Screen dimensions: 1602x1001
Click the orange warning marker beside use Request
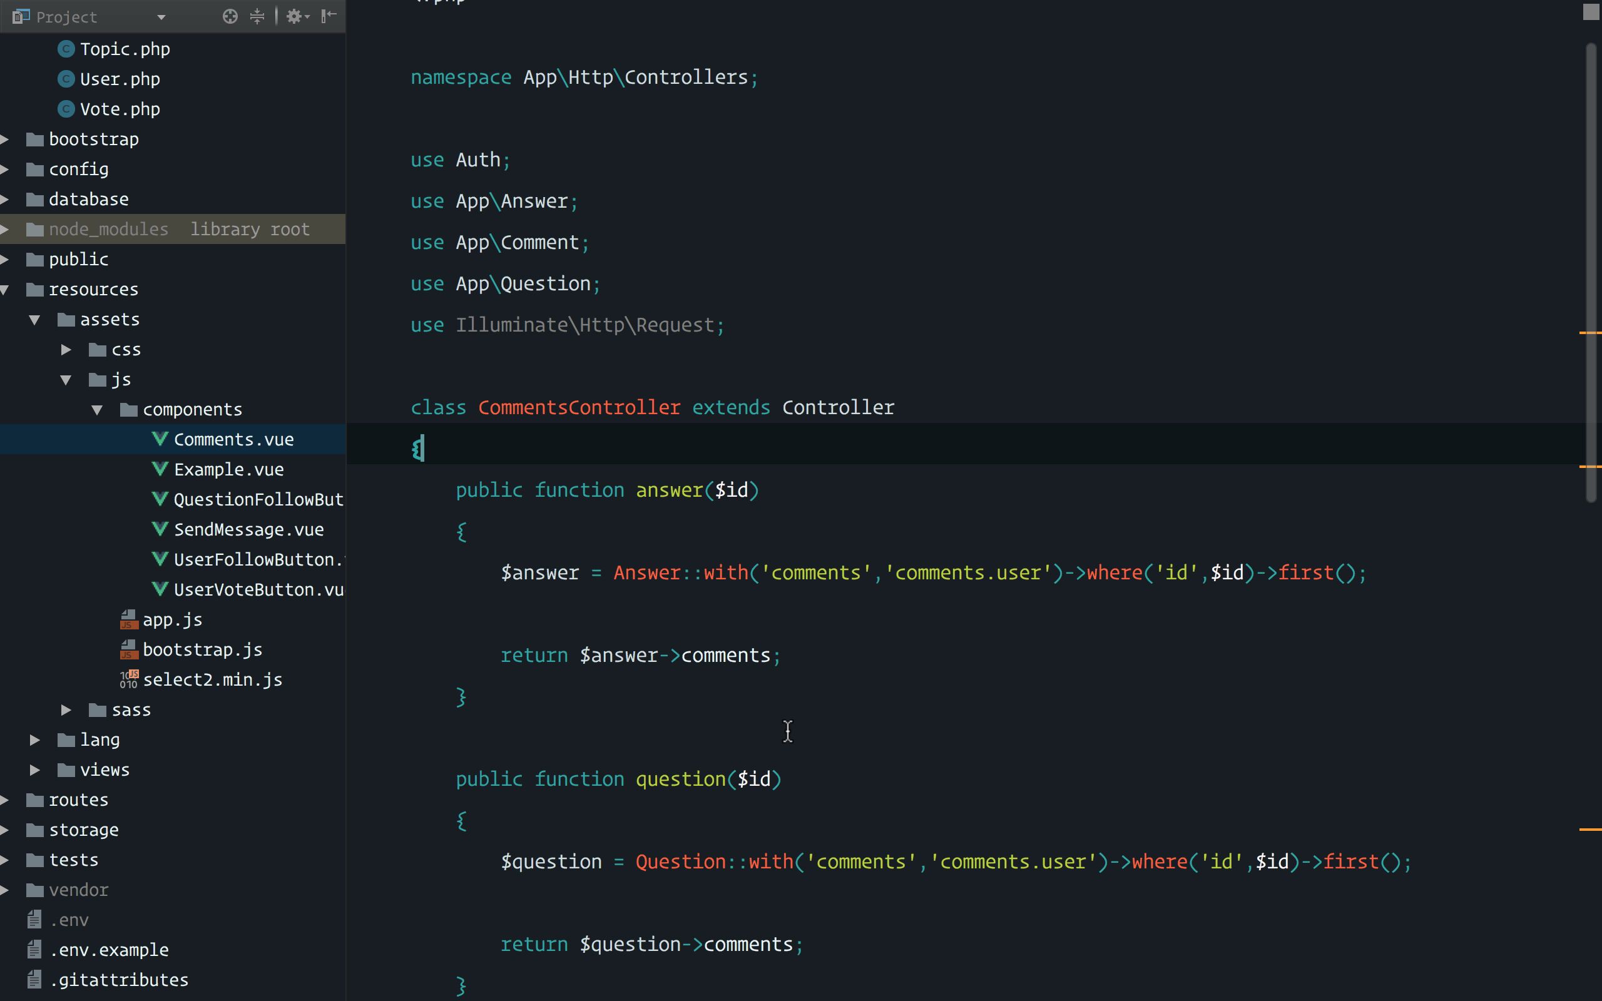[1589, 333]
